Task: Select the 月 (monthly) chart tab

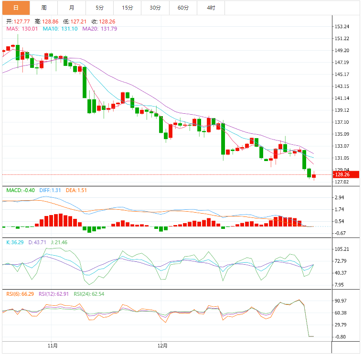Action: pos(72,8)
